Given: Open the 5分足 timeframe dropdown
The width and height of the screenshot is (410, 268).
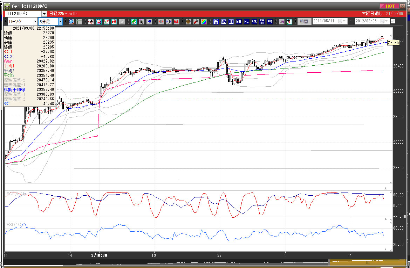Looking at the screenshot, I should 60,22.
